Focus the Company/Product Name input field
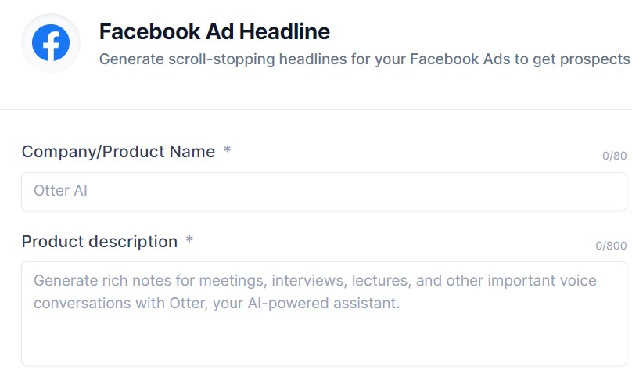 324,191
